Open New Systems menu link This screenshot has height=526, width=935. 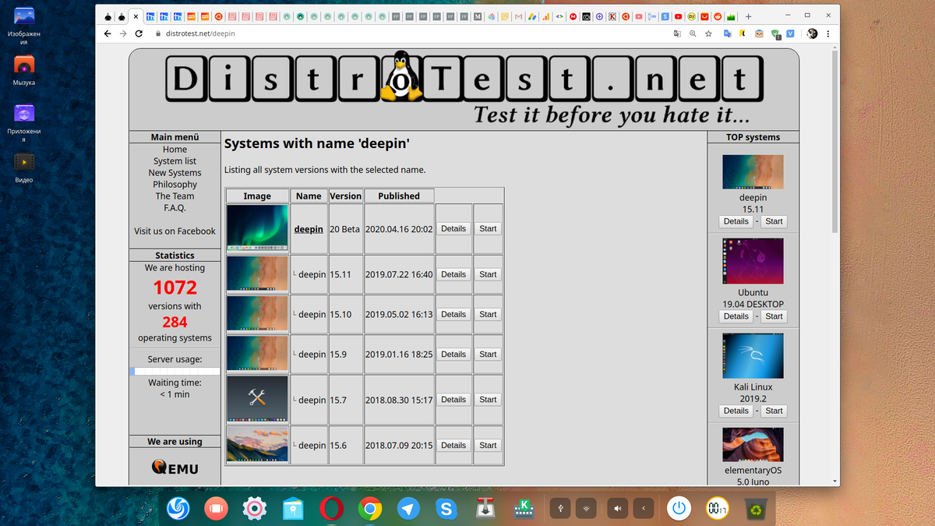point(175,173)
